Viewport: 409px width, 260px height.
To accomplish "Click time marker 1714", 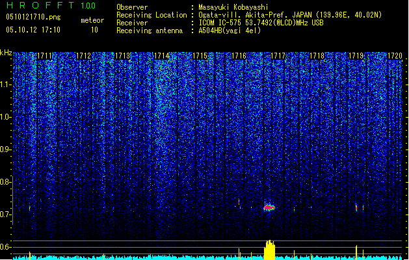I will pos(161,56).
